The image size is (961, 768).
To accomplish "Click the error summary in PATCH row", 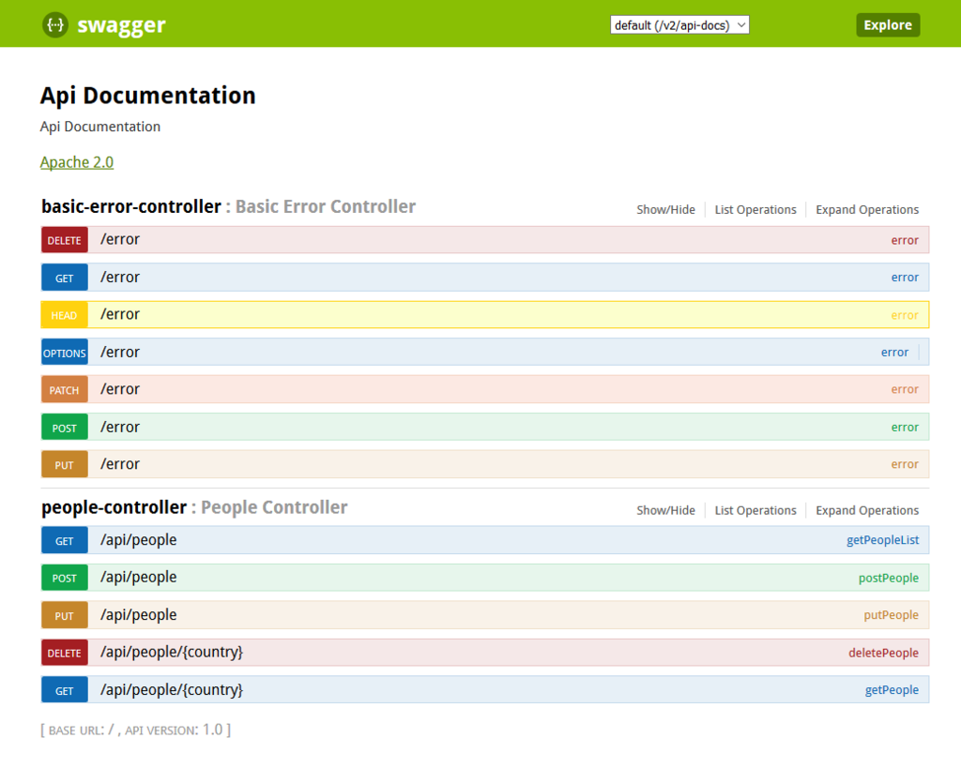I will click(x=905, y=389).
